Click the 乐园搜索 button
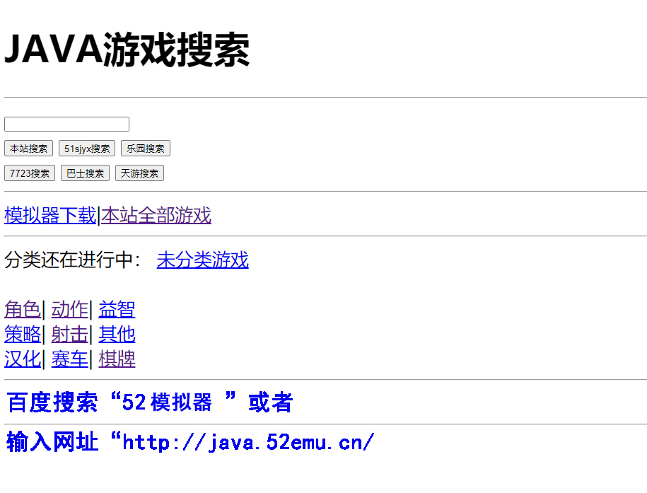The width and height of the screenshot is (647, 493). tap(145, 149)
